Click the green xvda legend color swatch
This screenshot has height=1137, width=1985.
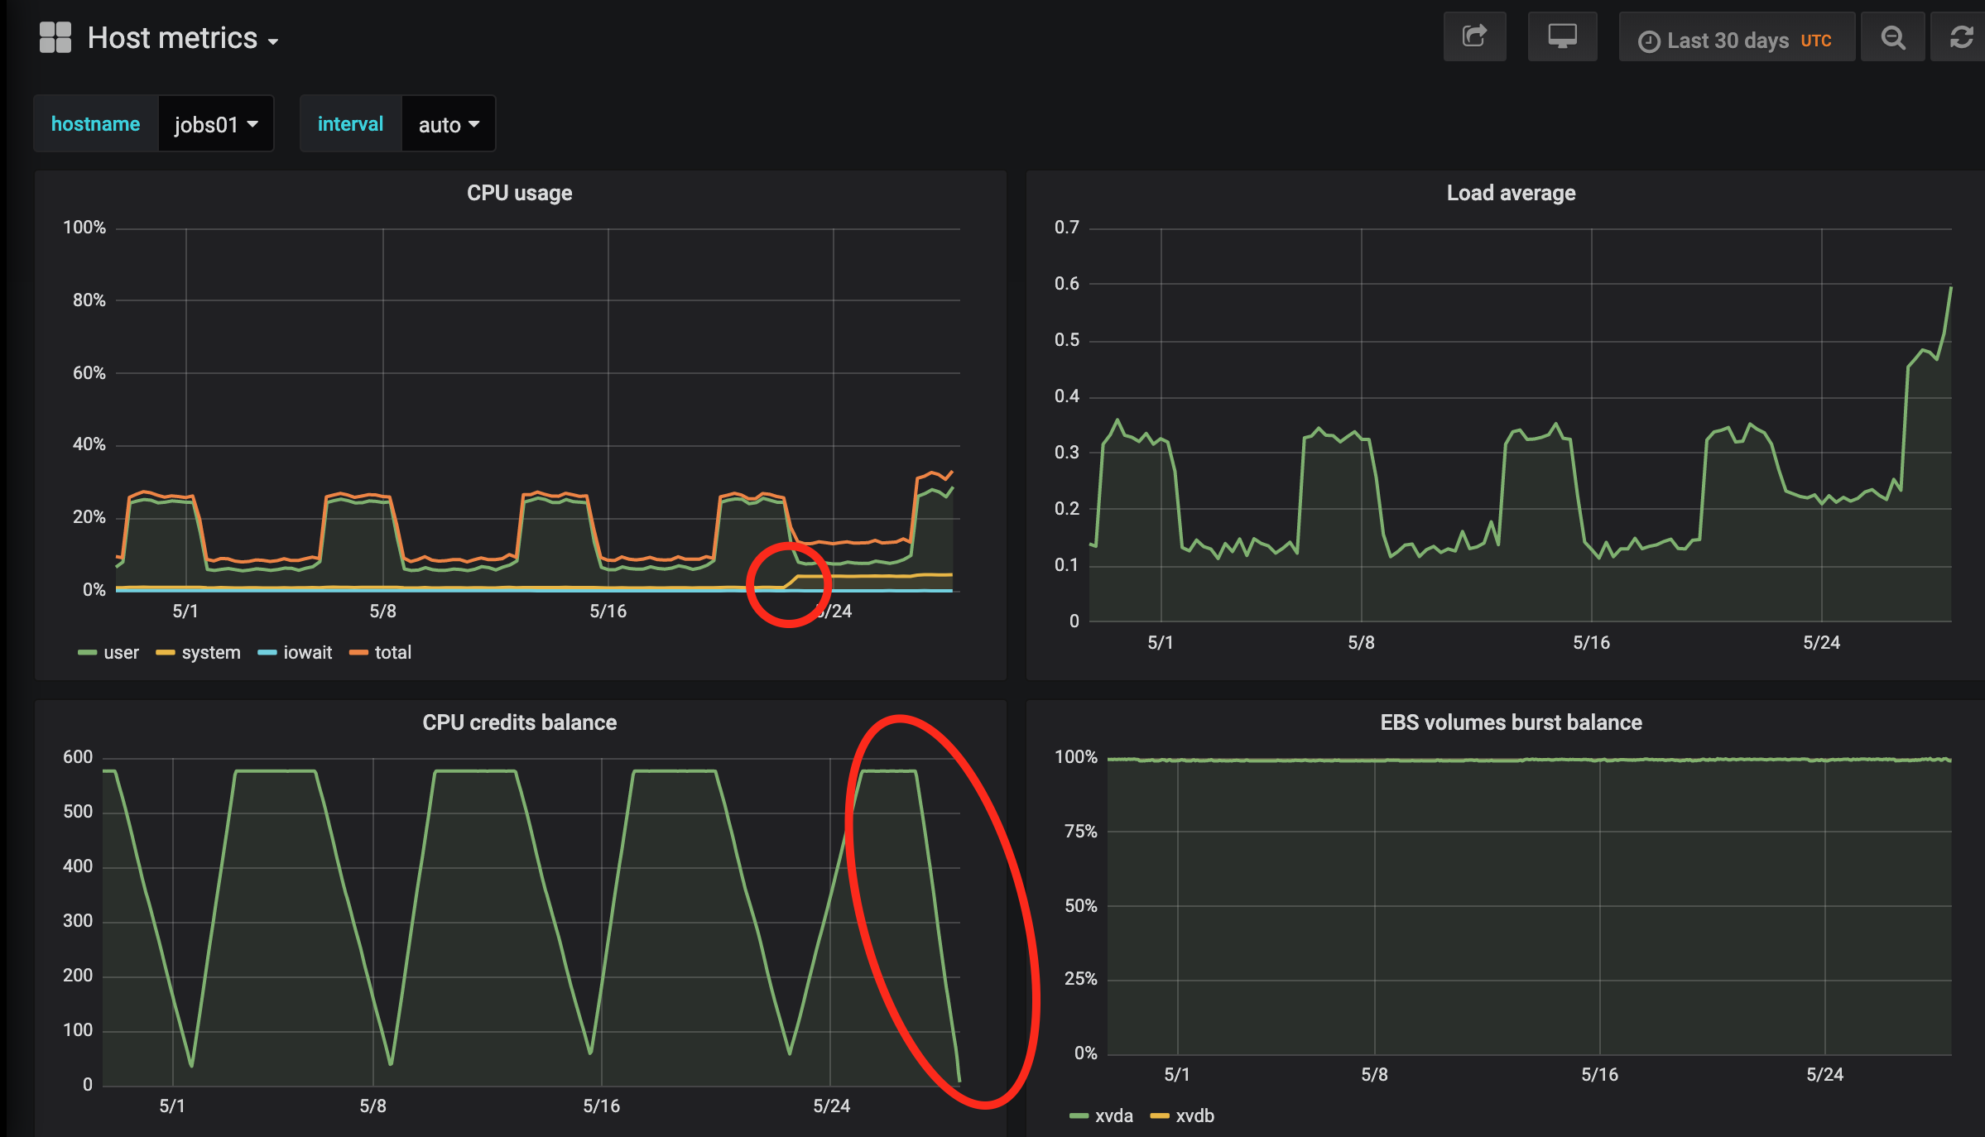pos(1079,1117)
